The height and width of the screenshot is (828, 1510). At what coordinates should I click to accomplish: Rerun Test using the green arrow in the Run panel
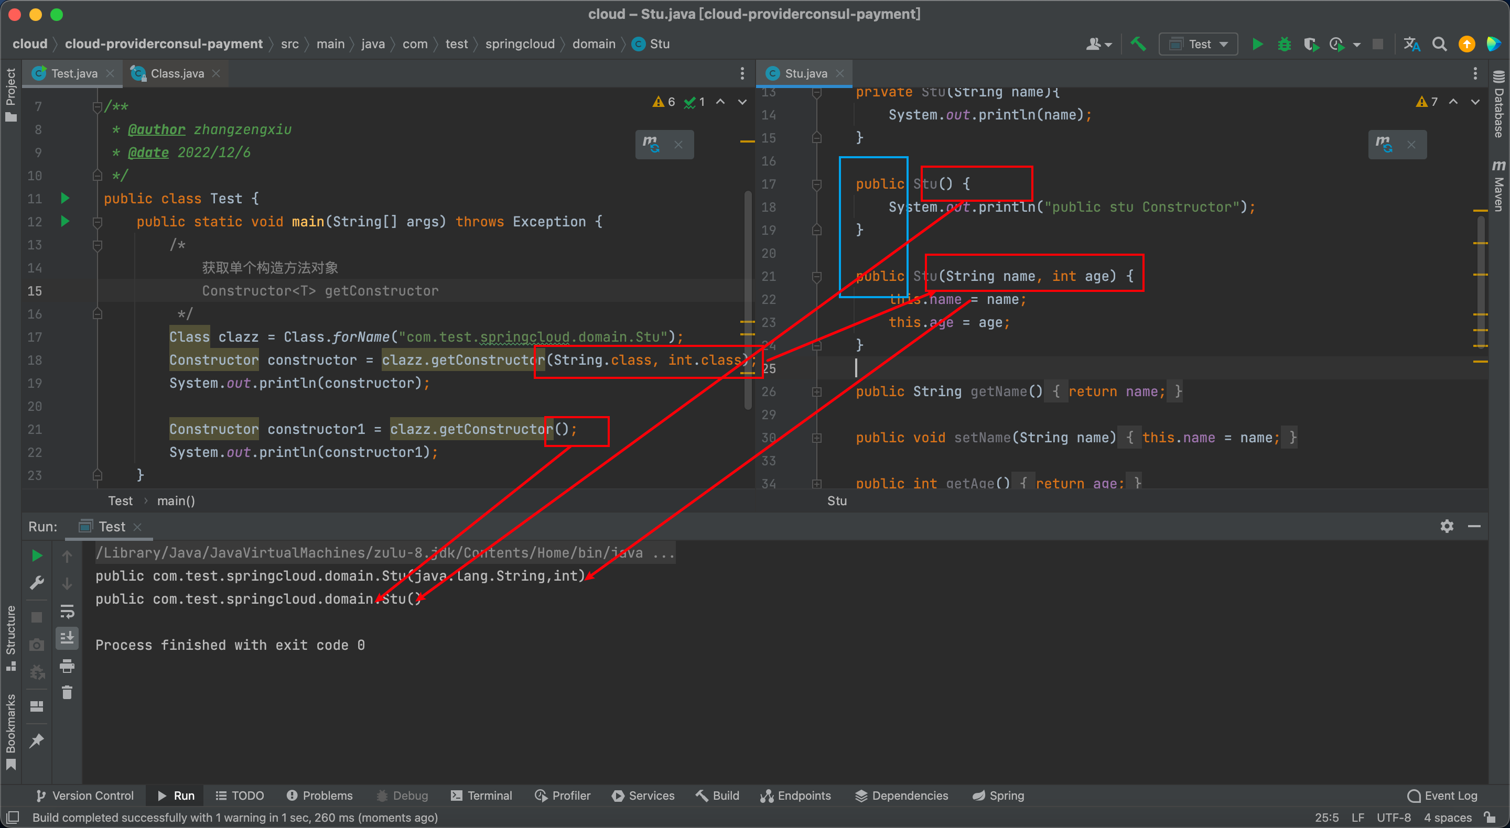36,555
